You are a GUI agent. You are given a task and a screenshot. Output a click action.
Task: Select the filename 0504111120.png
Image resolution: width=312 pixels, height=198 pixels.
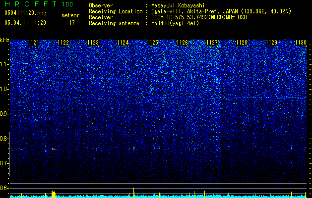[x=25, y=13]
